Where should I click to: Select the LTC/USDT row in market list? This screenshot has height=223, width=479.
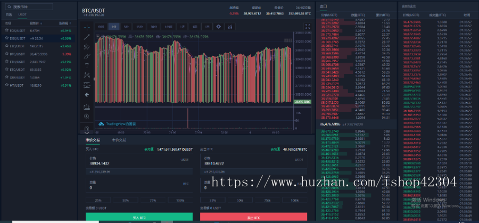[x=38, y=46]
